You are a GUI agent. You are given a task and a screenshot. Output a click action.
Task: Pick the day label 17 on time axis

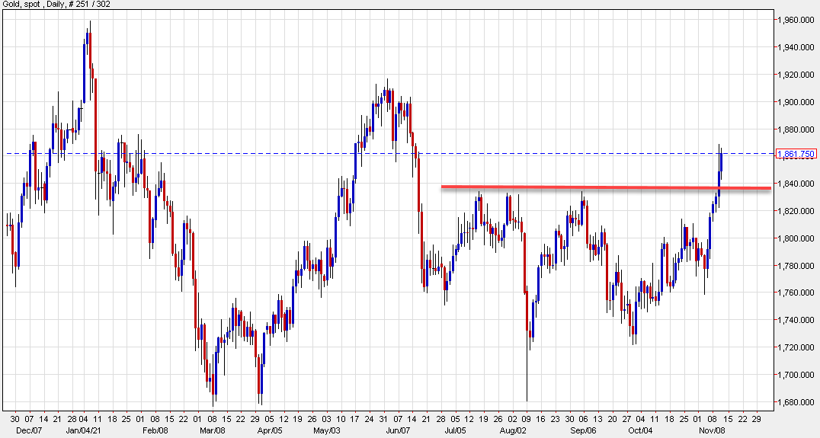click(x=355, y=419)
